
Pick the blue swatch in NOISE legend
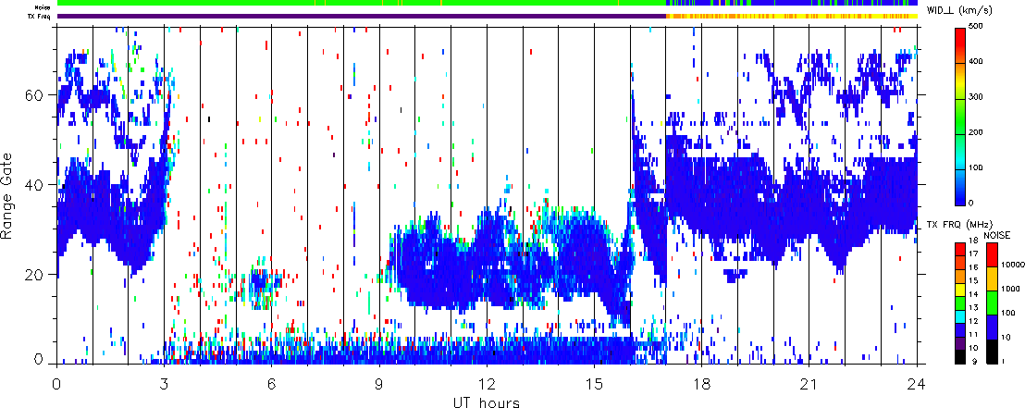tap(992, 327)
